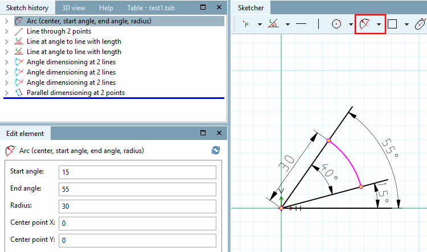Select Parallel dimensioning at 2 points entry
The height and width of the screenshot is (252, 427).
click(x=75, y=93)
